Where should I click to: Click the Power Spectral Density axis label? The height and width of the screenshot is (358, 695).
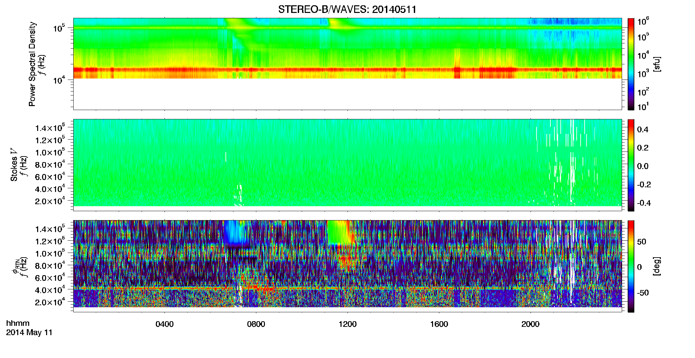coord(32,64)
